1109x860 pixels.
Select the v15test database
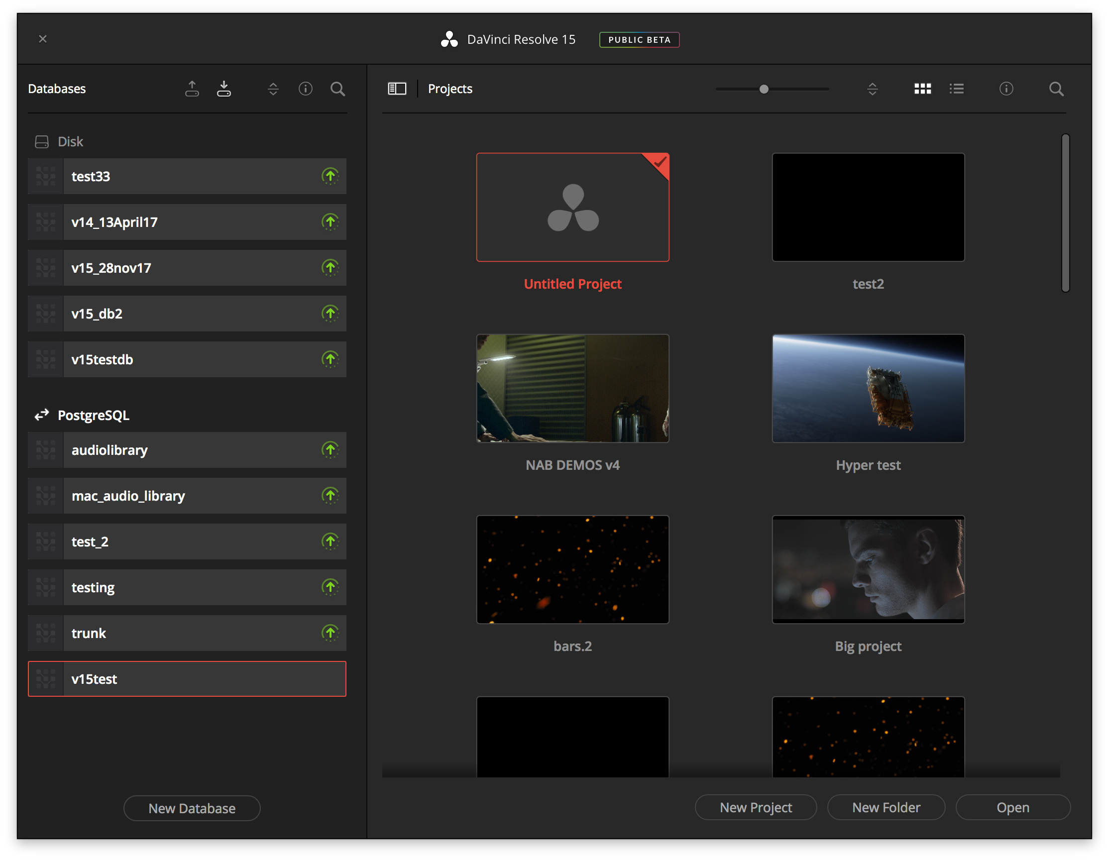[187, 678]
